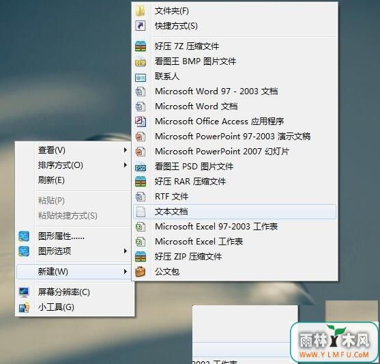Create a new 联系人 entry
The width and height of the screenshot is (380, 364).
(x=167, y=76)
